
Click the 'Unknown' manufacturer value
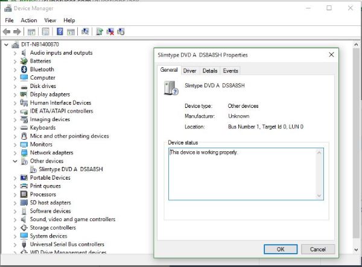click(239, 116)
